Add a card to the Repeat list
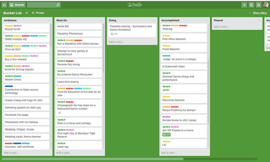Viewport: 270px width, 162px height. point(221,27)
